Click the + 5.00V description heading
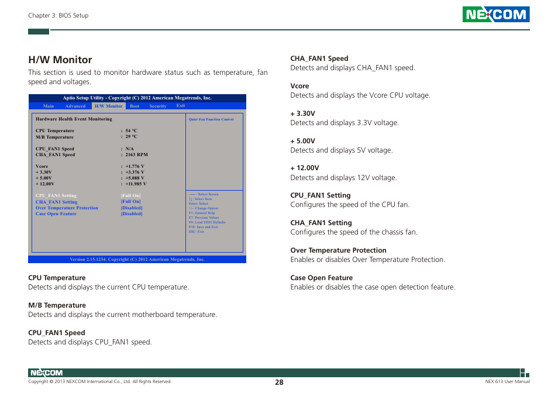 pos(302,141)
